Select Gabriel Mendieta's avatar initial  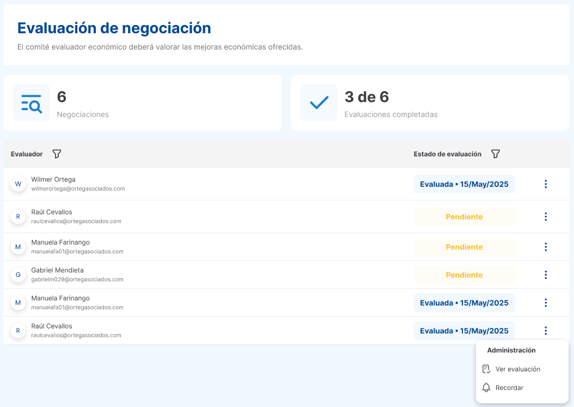point(18,275)
